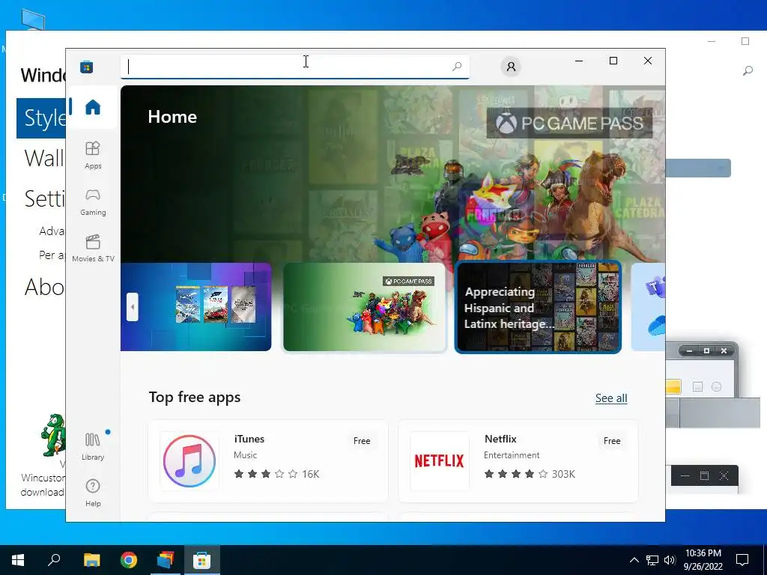Screen dimensions: 767x575
Task: Switch to the taskbar app beside Chrome
Action: click(166, 560)
